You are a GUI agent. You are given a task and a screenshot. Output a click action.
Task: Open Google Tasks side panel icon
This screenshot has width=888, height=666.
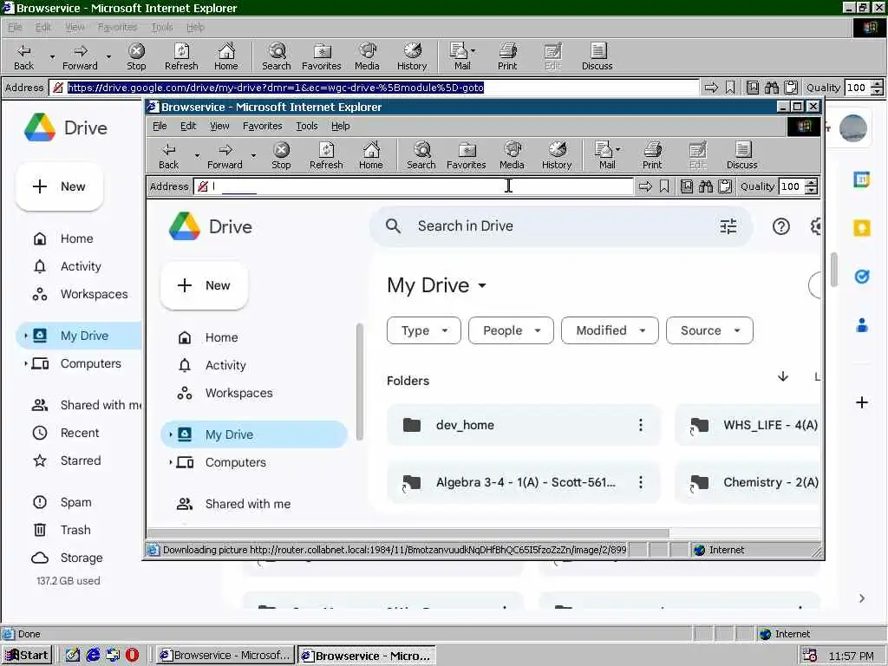(861, 277)
